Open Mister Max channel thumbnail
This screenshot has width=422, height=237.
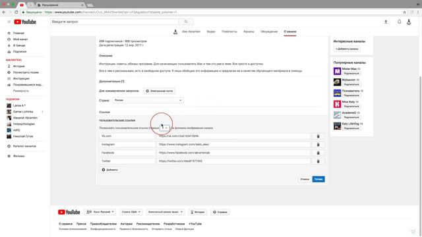click(x=337, y=71)
